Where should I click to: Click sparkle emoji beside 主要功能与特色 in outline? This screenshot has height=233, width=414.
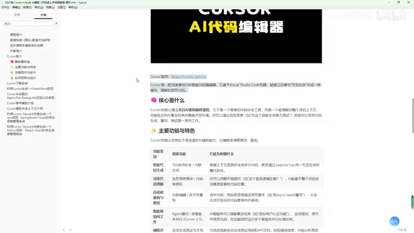12,67
